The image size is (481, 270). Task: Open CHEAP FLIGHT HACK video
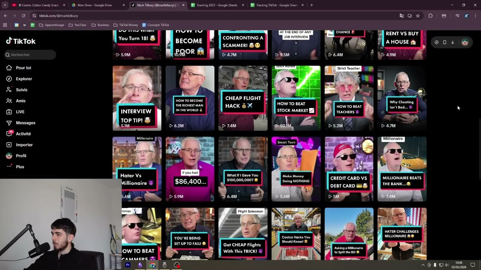(x=243, y=98)
